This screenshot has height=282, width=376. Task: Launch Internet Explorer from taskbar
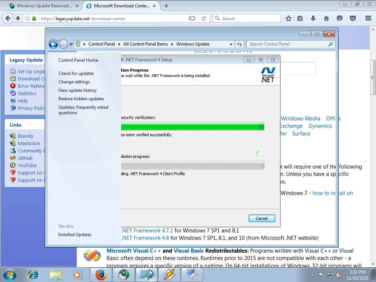33,275
